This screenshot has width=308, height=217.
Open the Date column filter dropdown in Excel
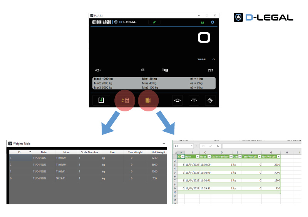(x=197, y=157)
